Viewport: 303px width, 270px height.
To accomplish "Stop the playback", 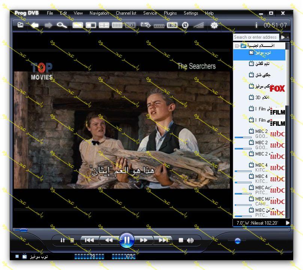I will (181, 240).
